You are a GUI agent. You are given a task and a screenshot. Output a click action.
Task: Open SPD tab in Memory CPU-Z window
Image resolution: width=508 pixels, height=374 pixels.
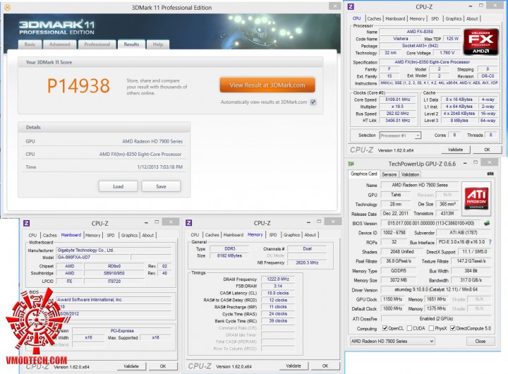273,235
